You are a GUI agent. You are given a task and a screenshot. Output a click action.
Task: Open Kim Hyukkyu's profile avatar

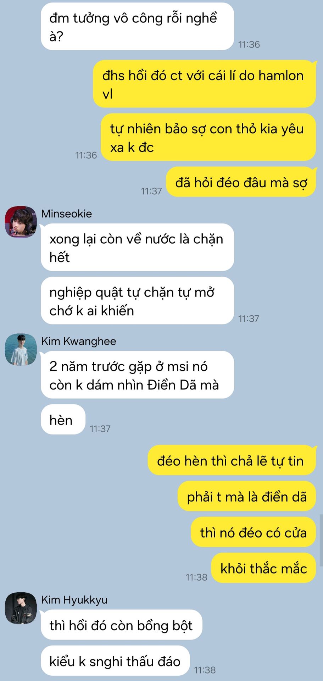pyautogui.click(x=21, y=608)
